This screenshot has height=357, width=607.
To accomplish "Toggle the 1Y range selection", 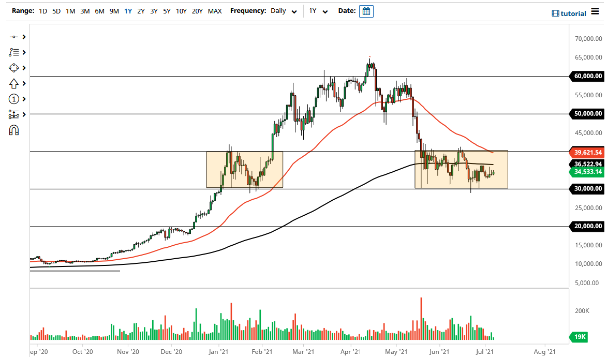I will (128, 10).
